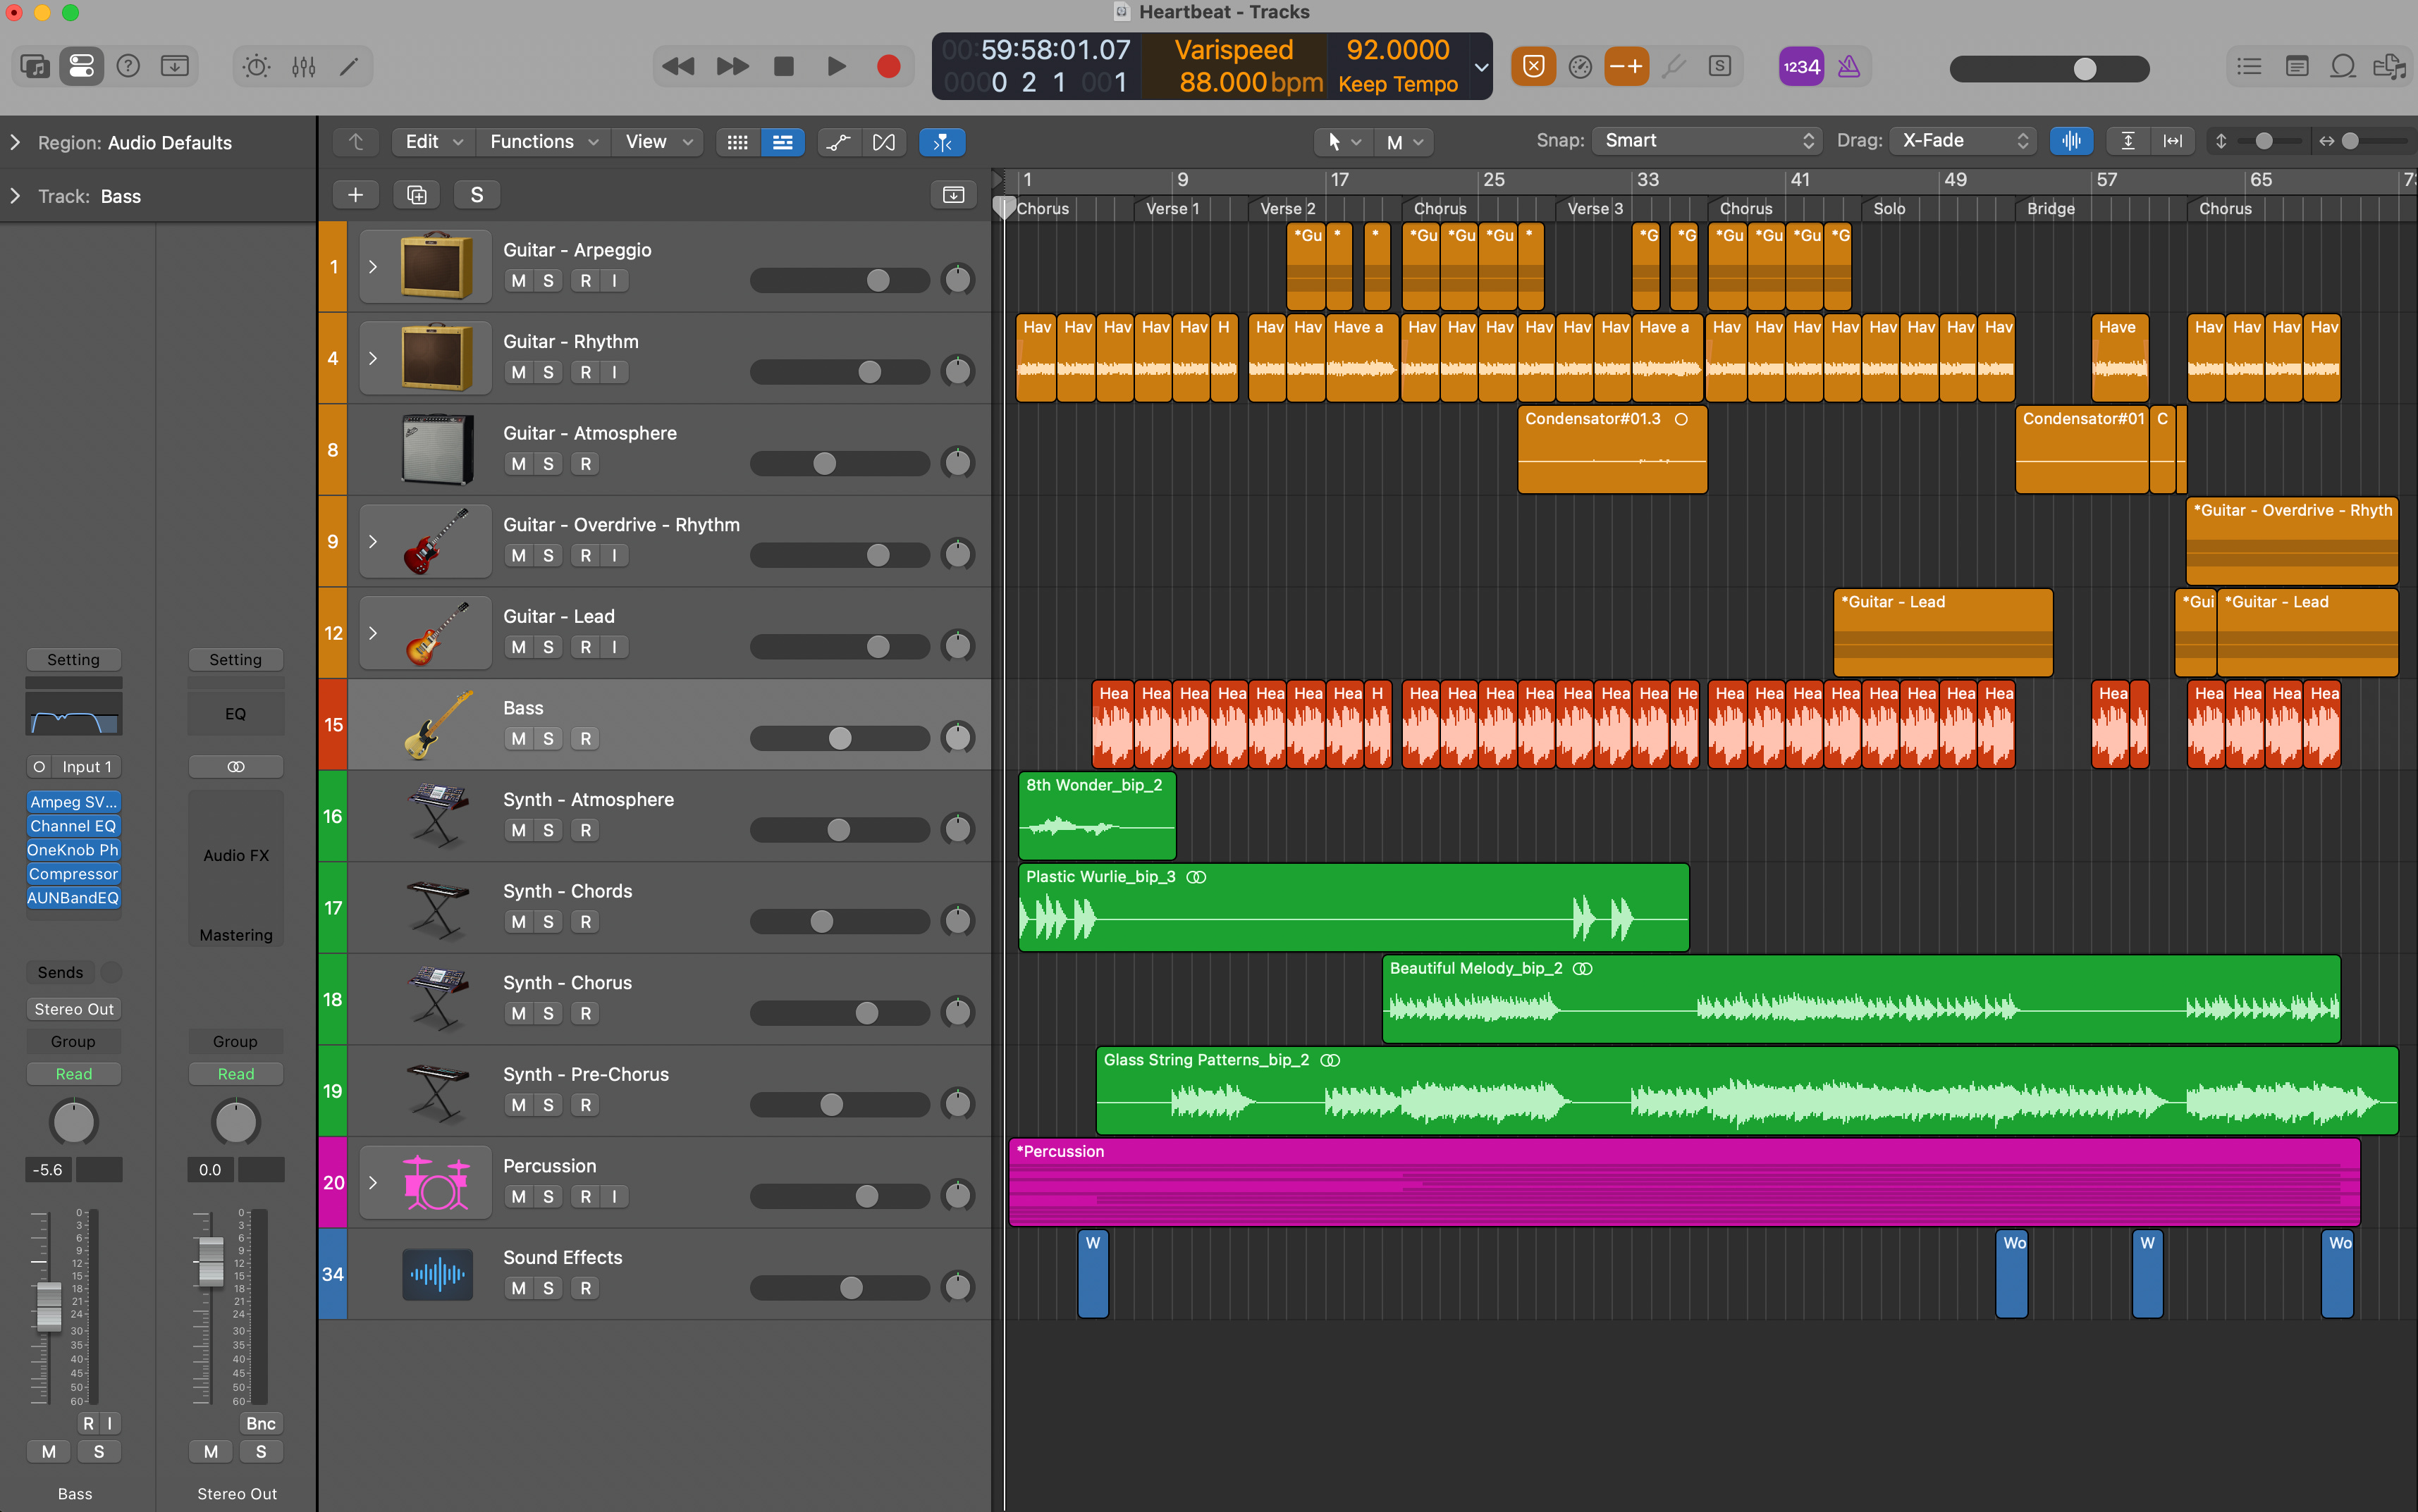Screen dimensions: 2418x1512
Task: Record-enable the Bass track
Action: point(585,739)
